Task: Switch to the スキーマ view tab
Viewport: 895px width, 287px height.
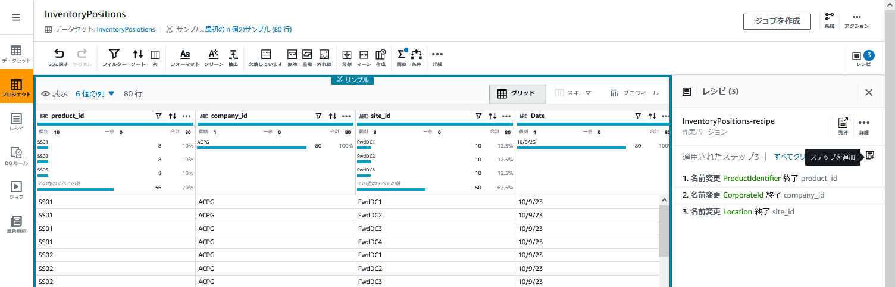Action: 572,93
